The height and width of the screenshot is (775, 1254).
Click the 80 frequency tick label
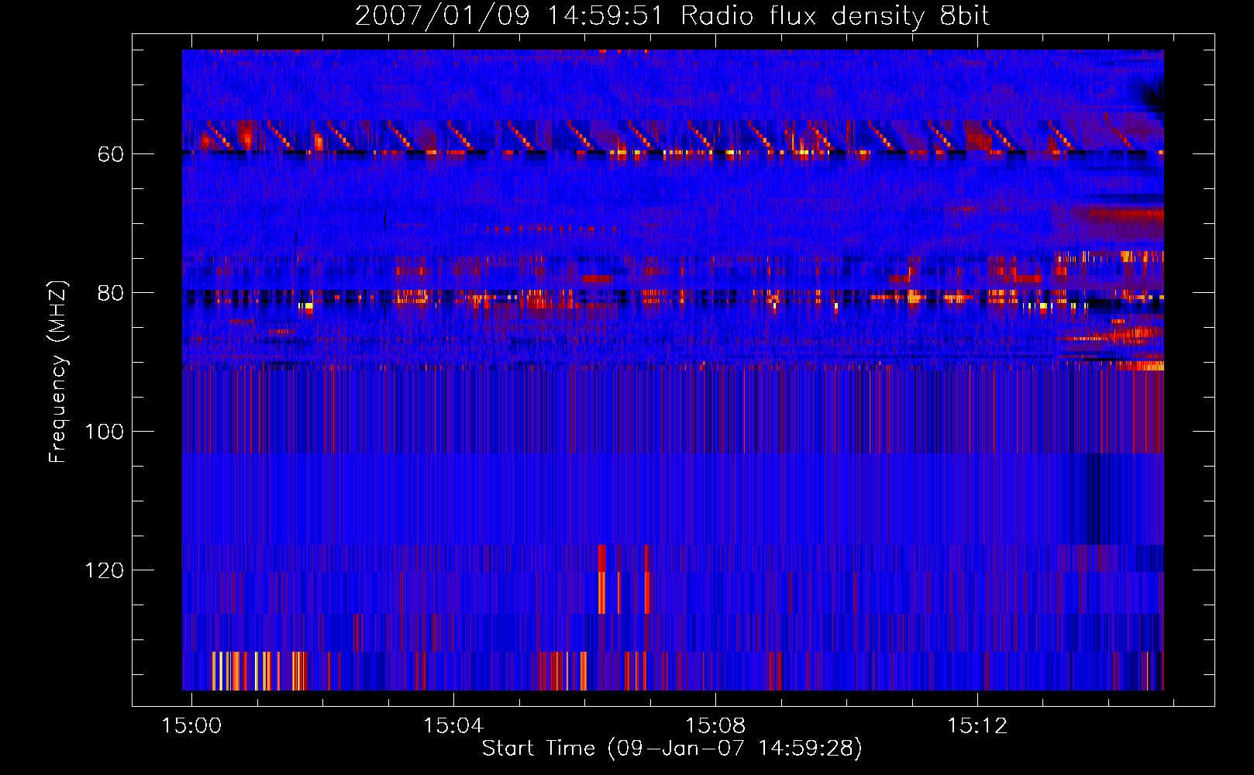point(111,293)
